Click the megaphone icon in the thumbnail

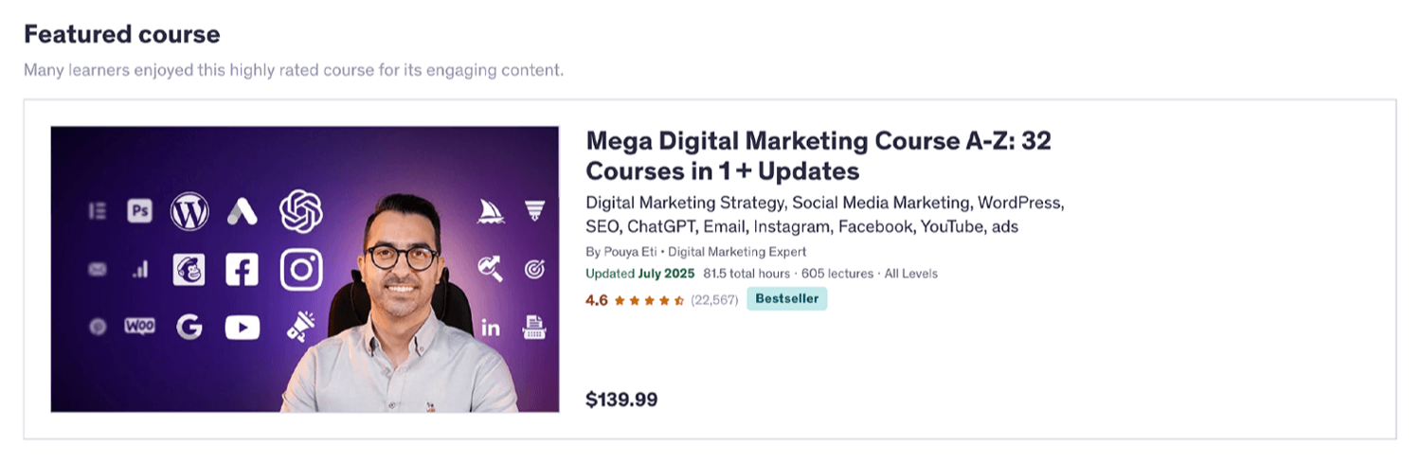click(x=301, y=328)
